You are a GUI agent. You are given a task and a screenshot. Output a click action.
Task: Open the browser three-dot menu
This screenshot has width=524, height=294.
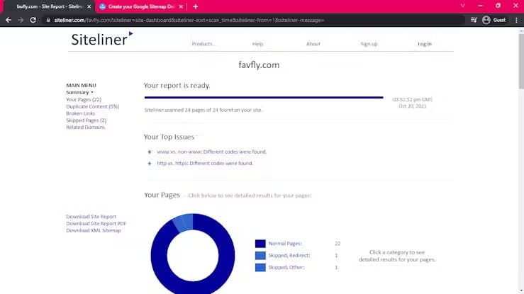point(515,20)
